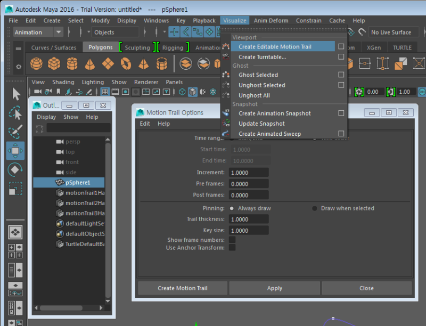
Task: Open the Shading menu in viewport panel
Action: [63, 82]
